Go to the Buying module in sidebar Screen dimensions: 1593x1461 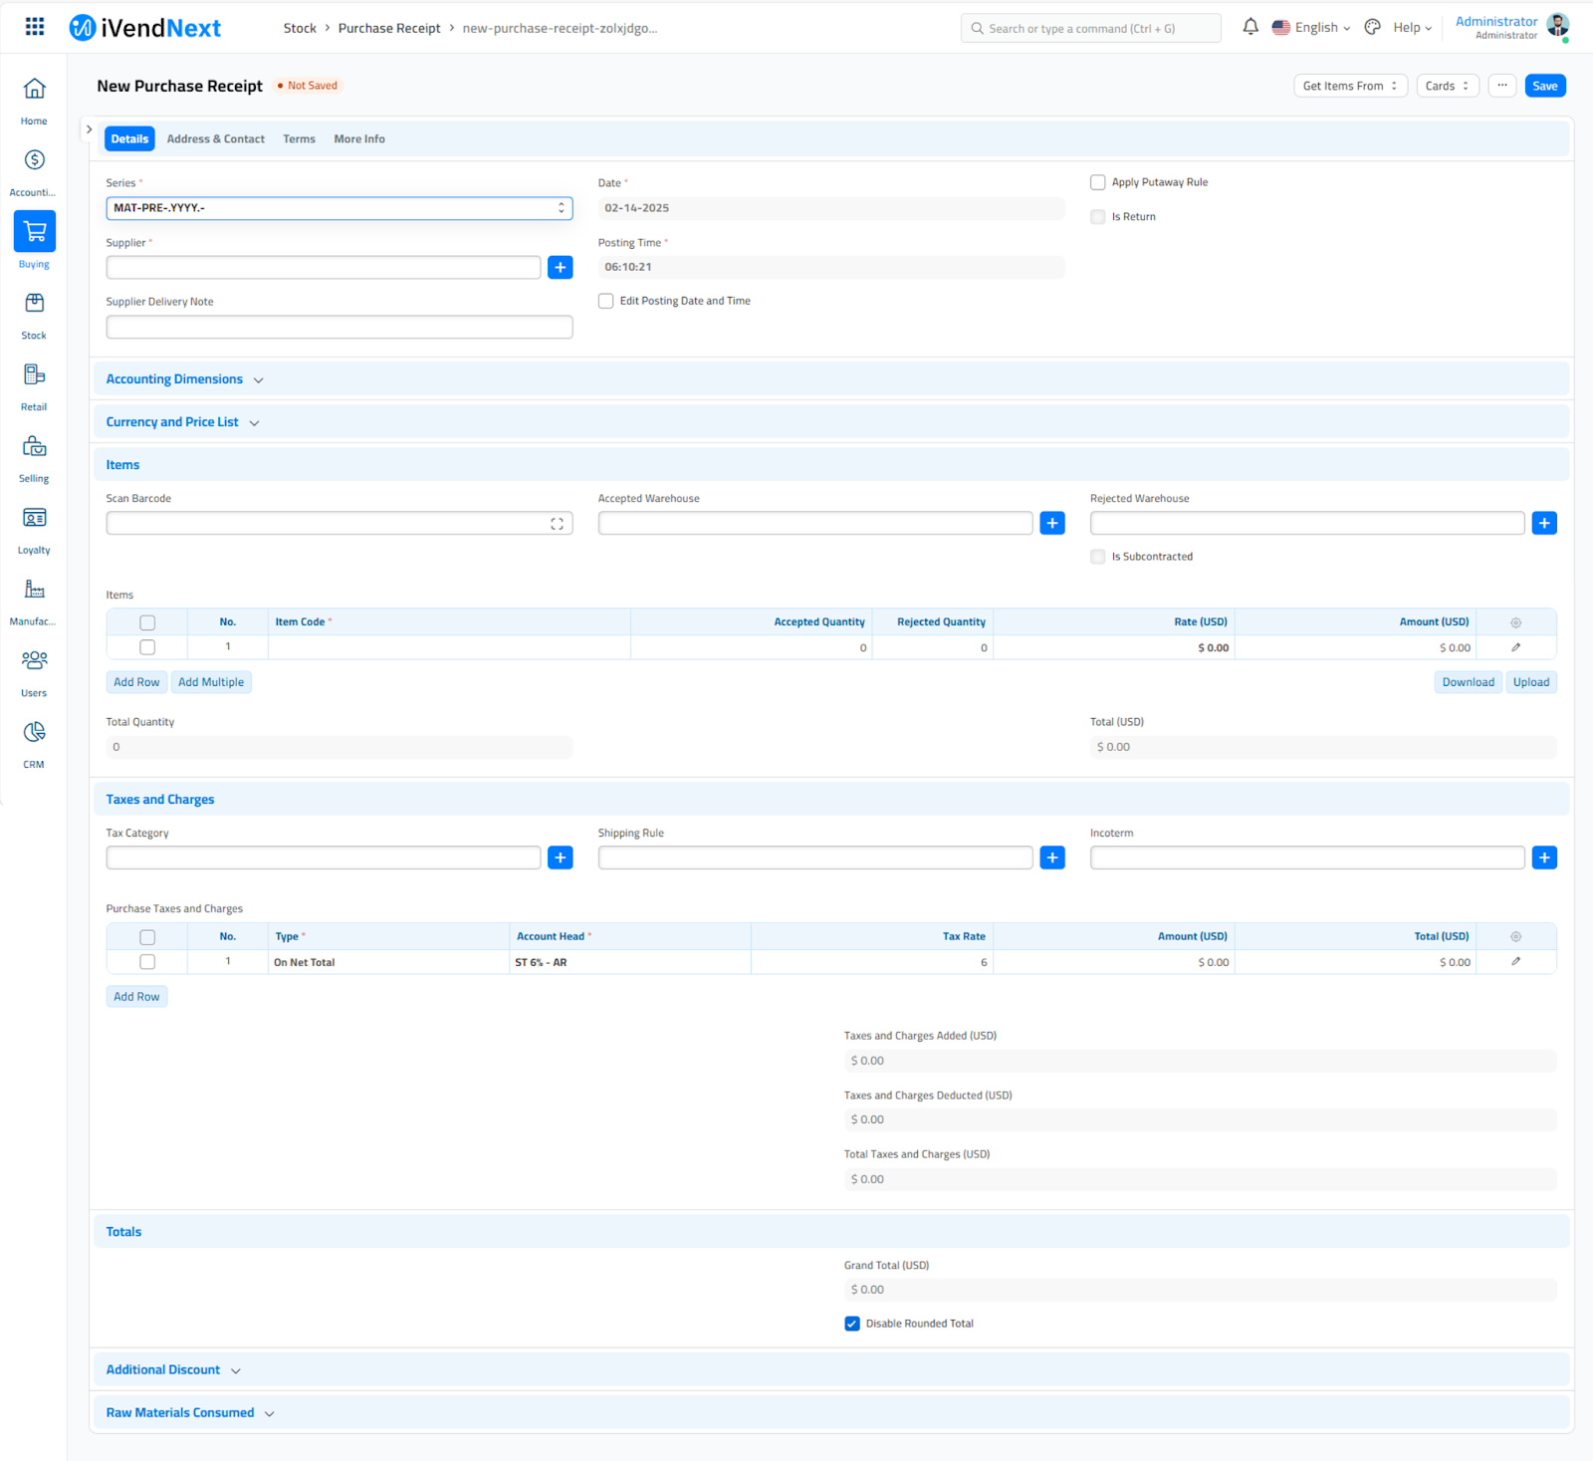coord(35,232)
